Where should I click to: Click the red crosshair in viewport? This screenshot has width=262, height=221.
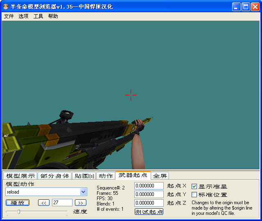click(131, 95)
